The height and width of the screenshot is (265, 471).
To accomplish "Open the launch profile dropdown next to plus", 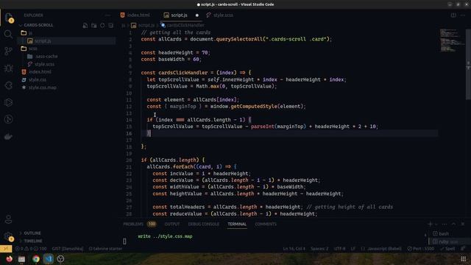I will 436,224.
